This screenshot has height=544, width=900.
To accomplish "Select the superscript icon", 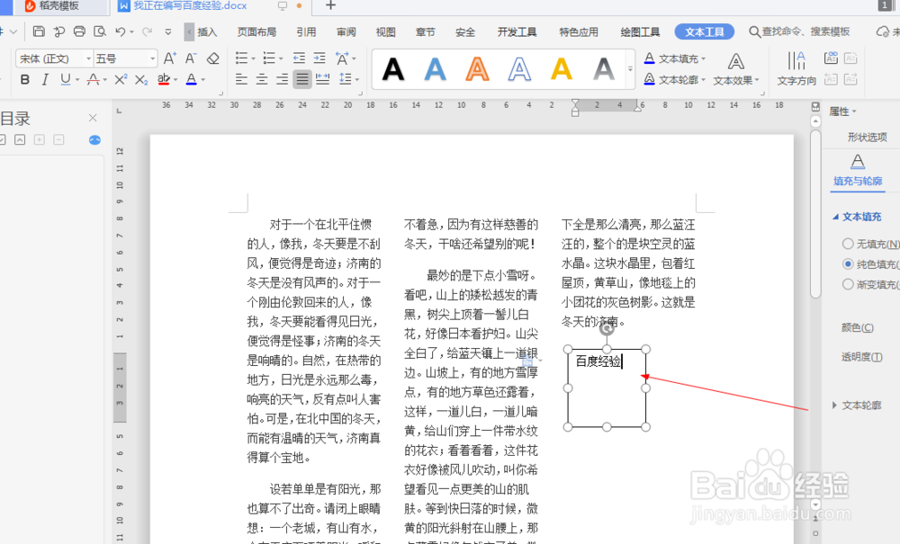I will coord(120,81).
